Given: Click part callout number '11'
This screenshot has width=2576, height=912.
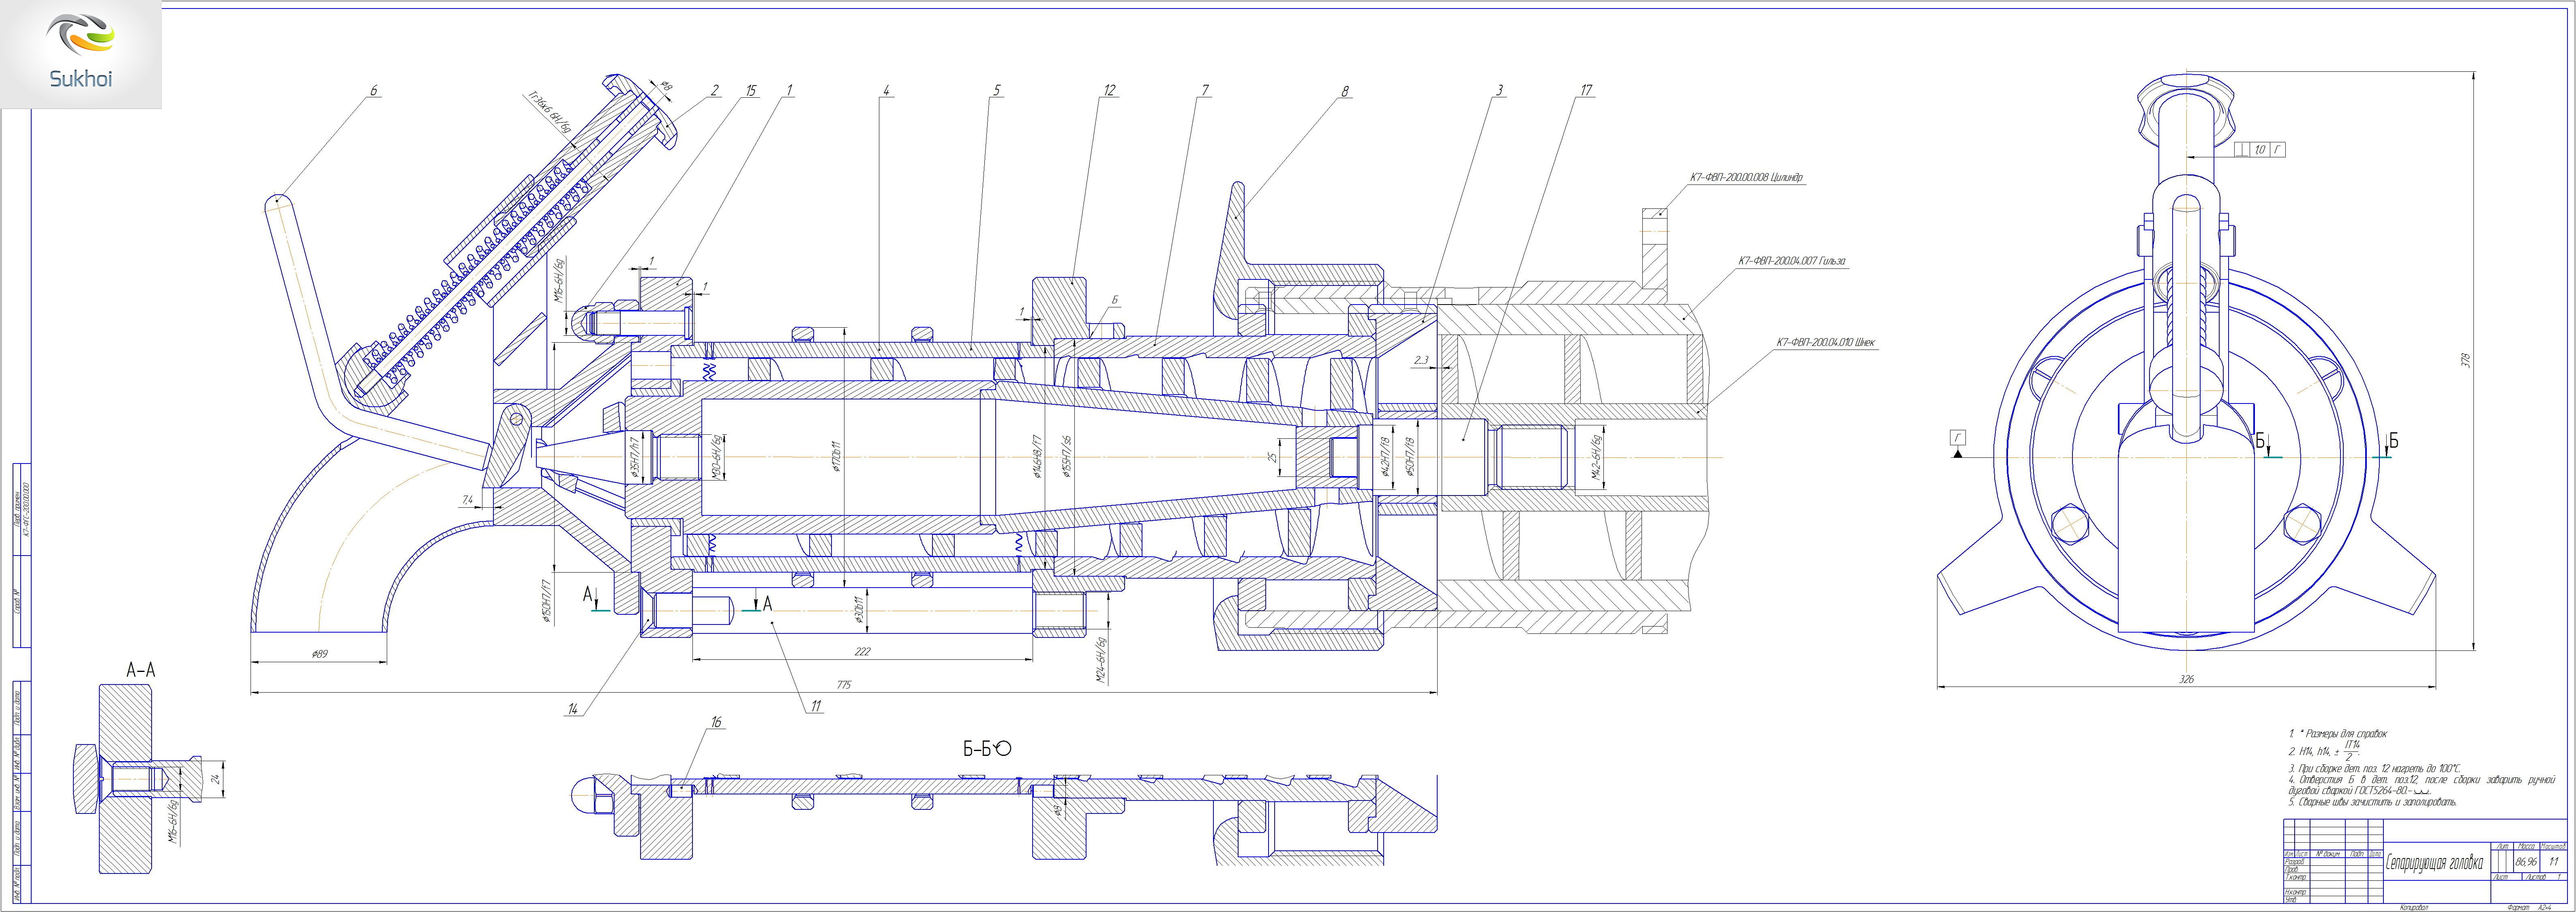Looking at the screenshot, I should 816,706.
